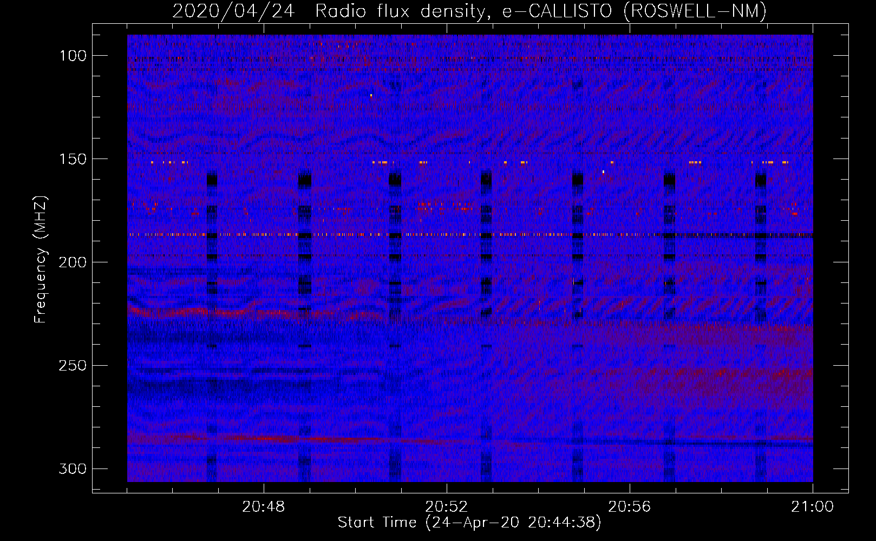
Task: Click the '21:00' time axis label
Action: pos(812,507)
